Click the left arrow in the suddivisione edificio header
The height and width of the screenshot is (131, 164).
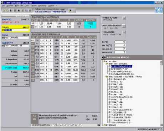[x=103, y=57]
